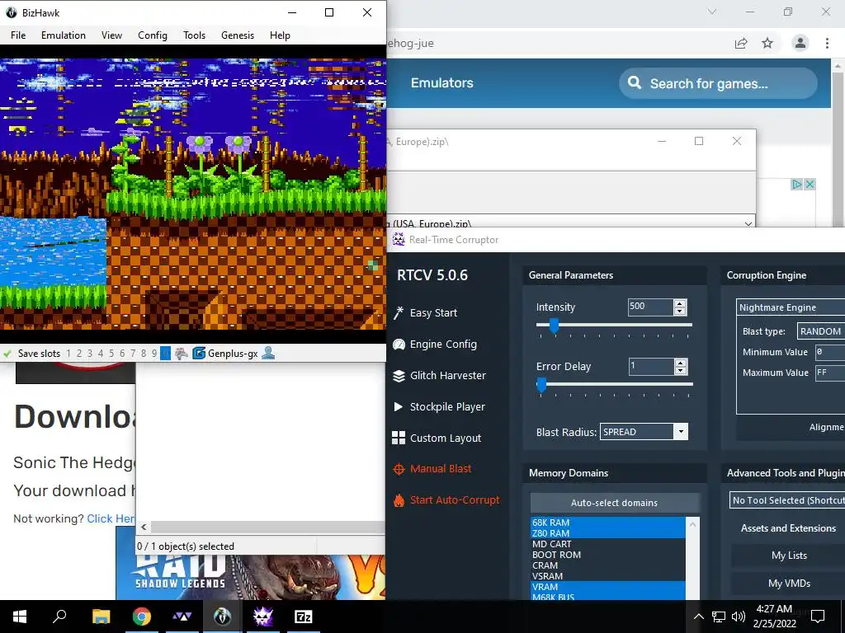Open Glitch Harvester via its layers icon
This screenshot has width=845, height=633.
pyautogui.click(x=399, y=376)
